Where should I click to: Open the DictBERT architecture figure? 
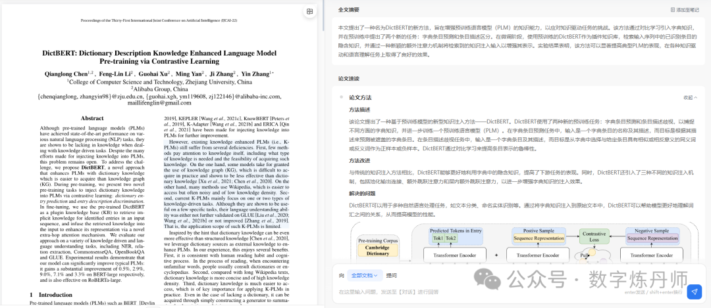pyautogui.click(x=524, y=243)
